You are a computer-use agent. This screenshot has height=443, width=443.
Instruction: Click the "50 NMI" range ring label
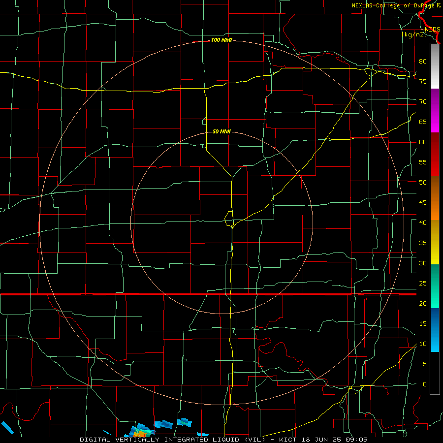coord(221,131)
